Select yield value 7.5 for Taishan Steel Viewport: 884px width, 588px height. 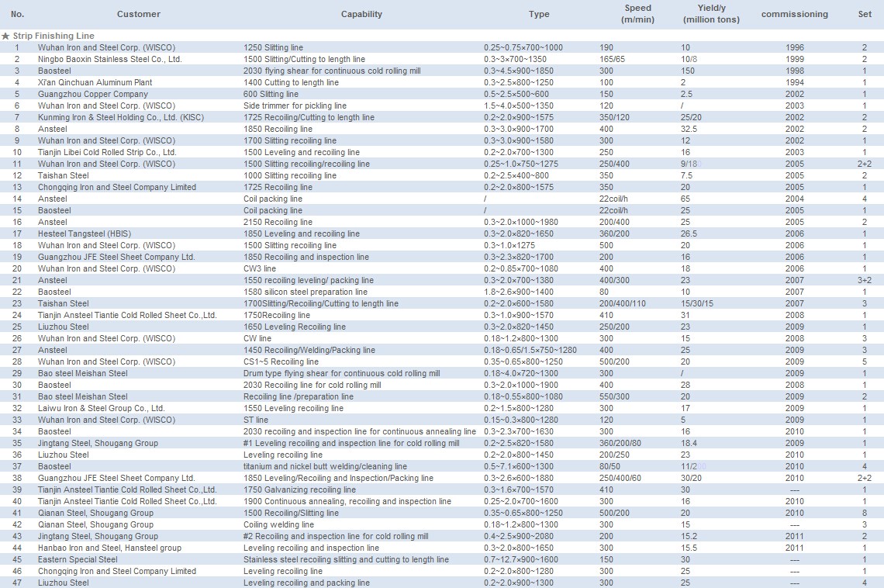[x=687, y=175]
